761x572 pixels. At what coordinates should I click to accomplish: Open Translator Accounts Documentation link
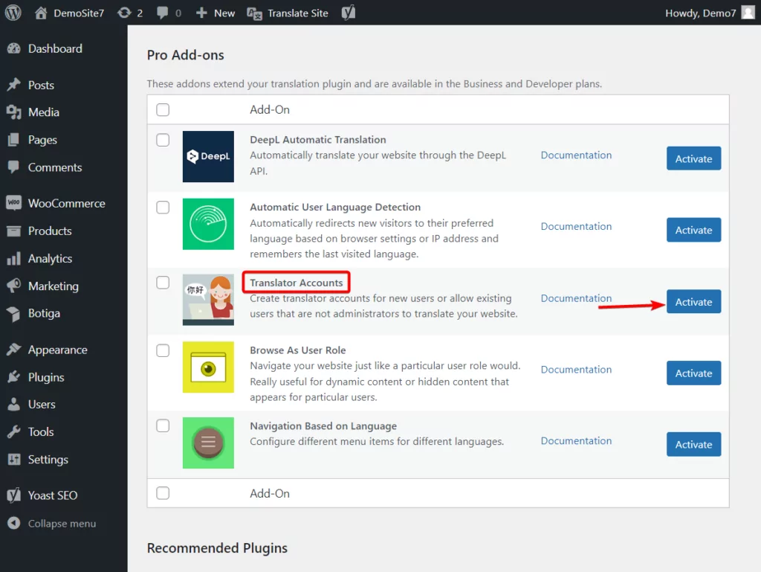coord(576,298)
